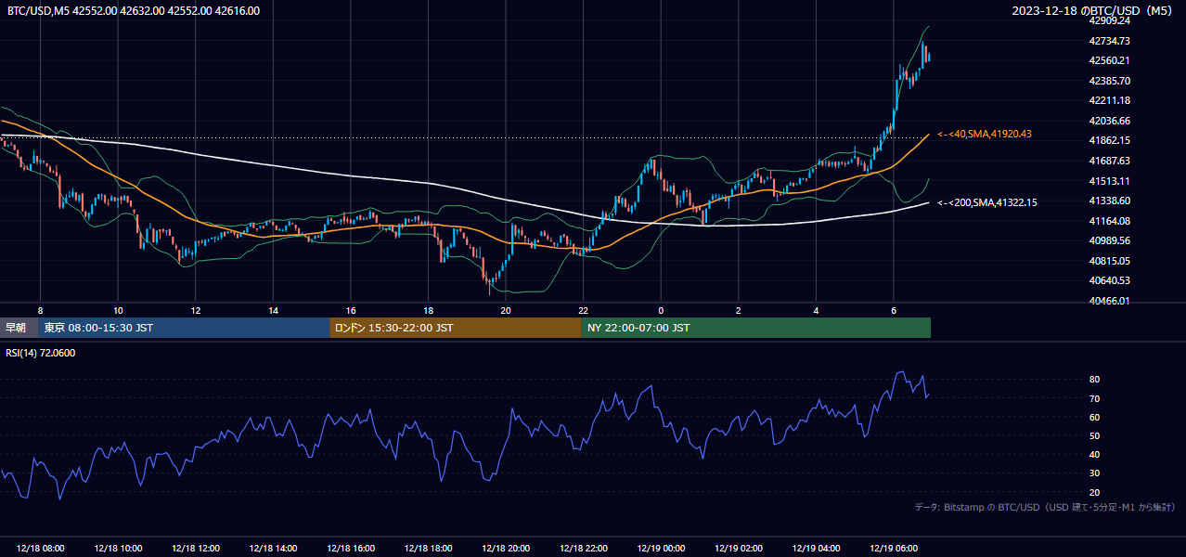The height and width of the screenshot is (557, 1186).
Task: Click the RSI(14) 72.0600 indicator label
Action: 41,353
